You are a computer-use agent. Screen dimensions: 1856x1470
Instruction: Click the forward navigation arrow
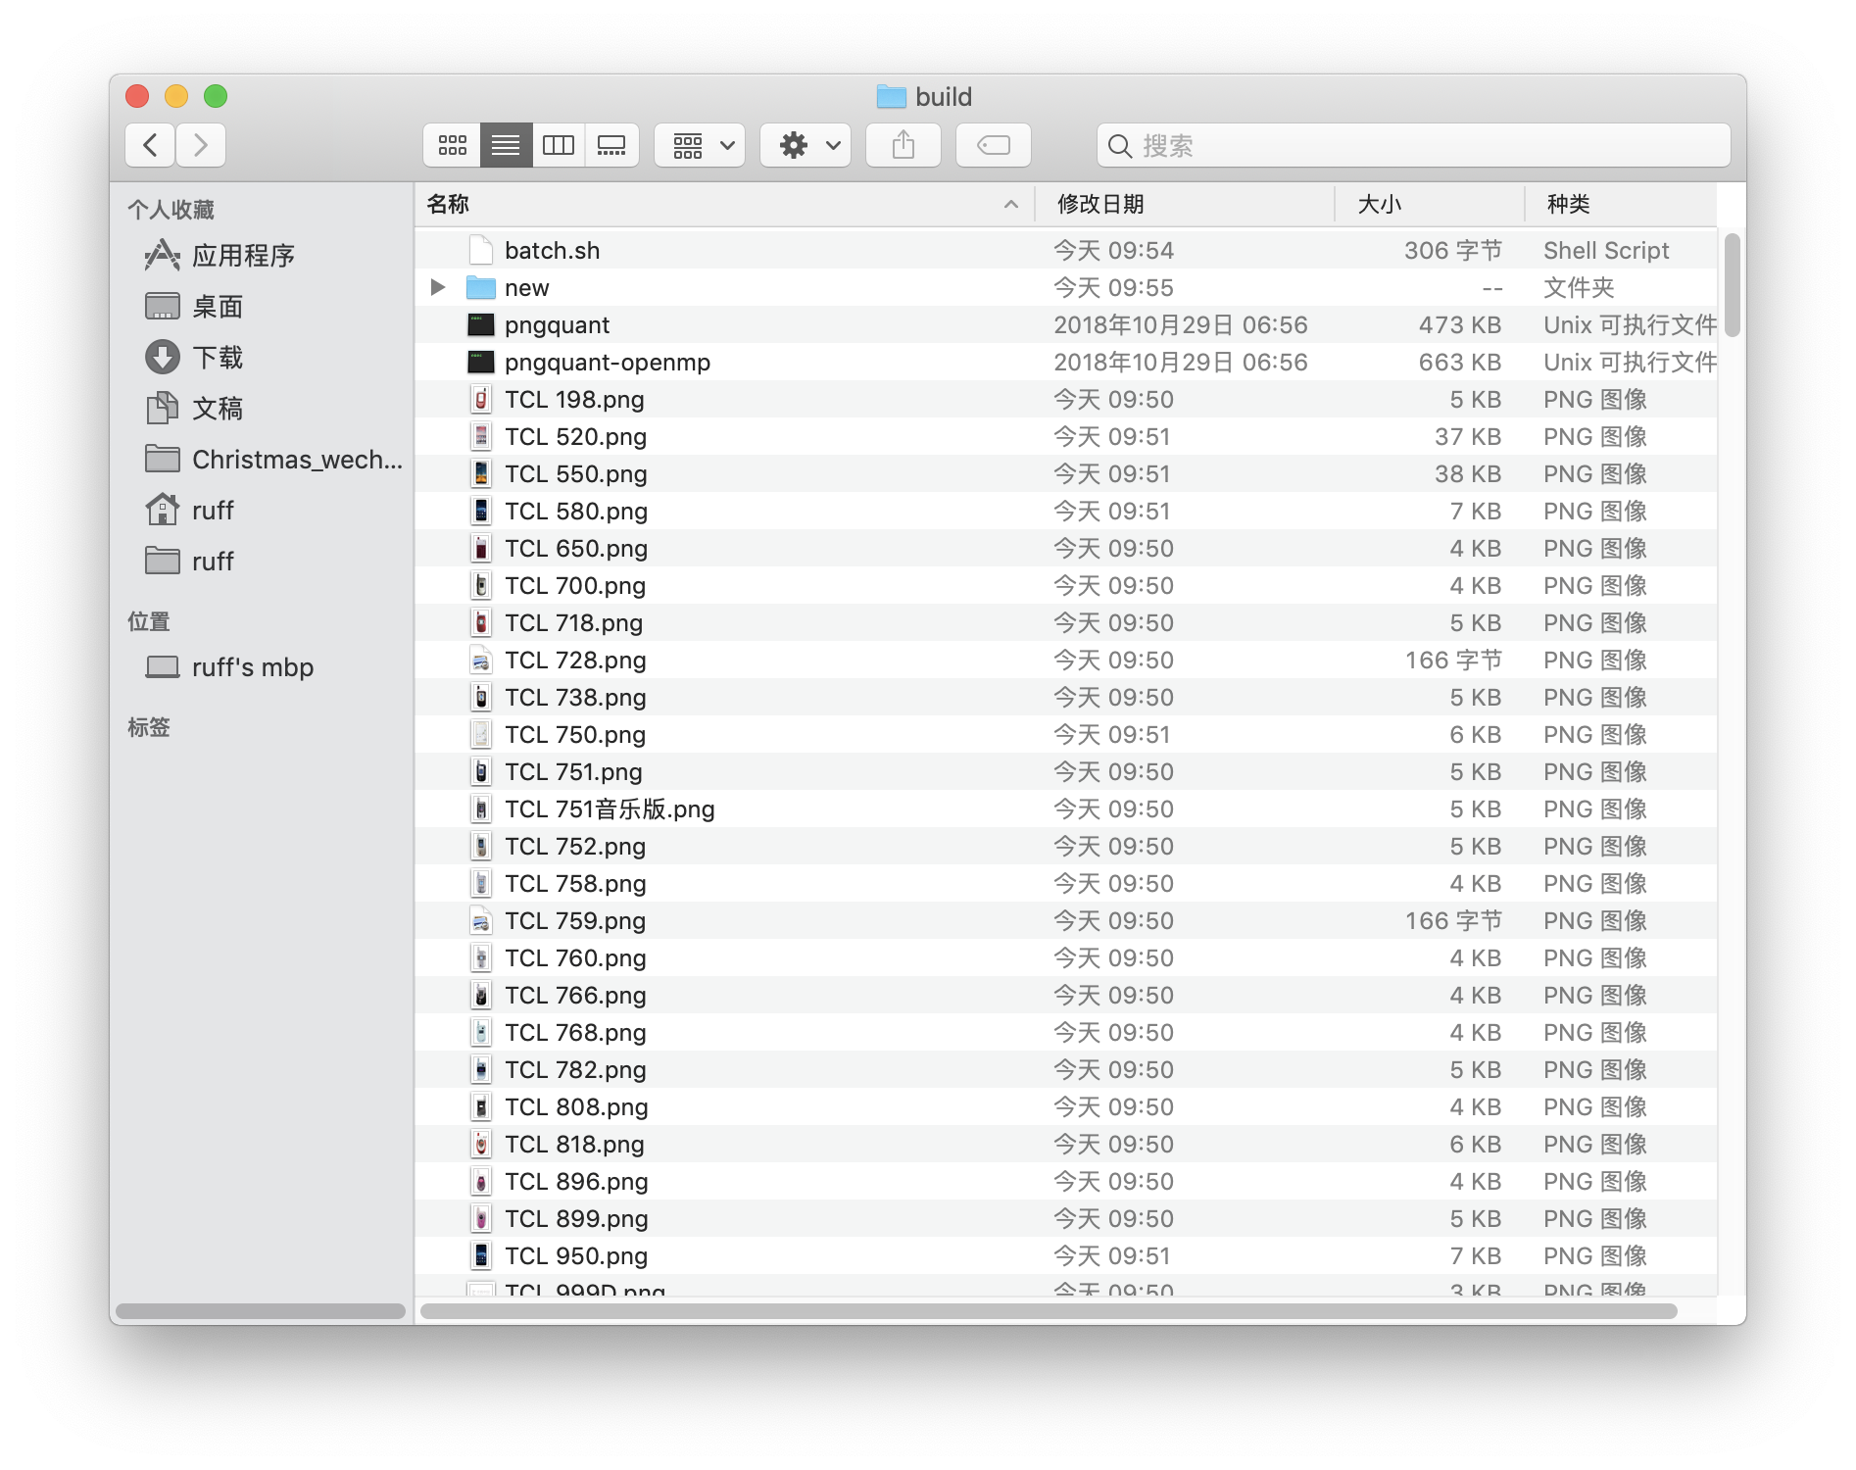pyautogui.click(x=201, y=144)
